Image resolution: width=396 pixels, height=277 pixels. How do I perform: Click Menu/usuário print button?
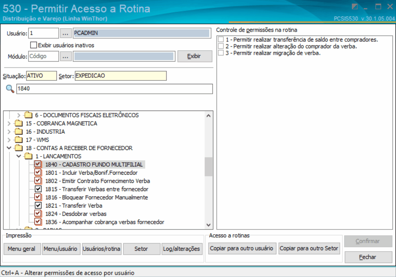(x=61, y=249)
